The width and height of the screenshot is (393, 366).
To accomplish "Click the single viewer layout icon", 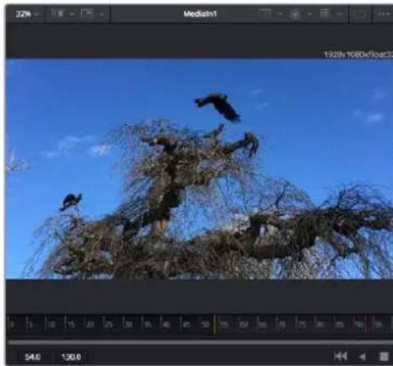I will pos(359,14).
